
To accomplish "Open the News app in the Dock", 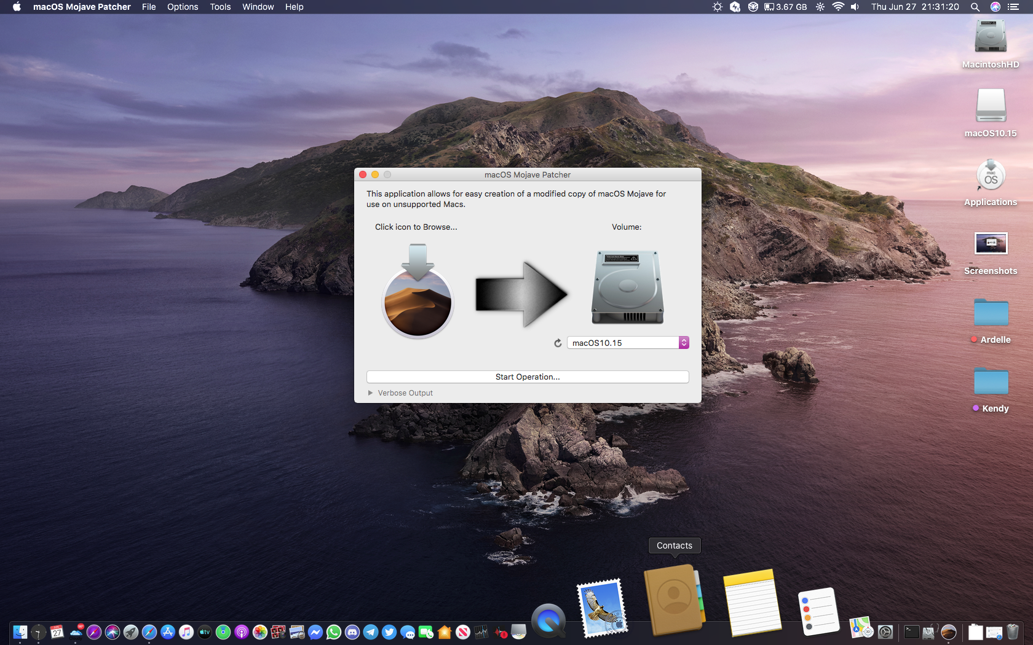I will point(463,631).
